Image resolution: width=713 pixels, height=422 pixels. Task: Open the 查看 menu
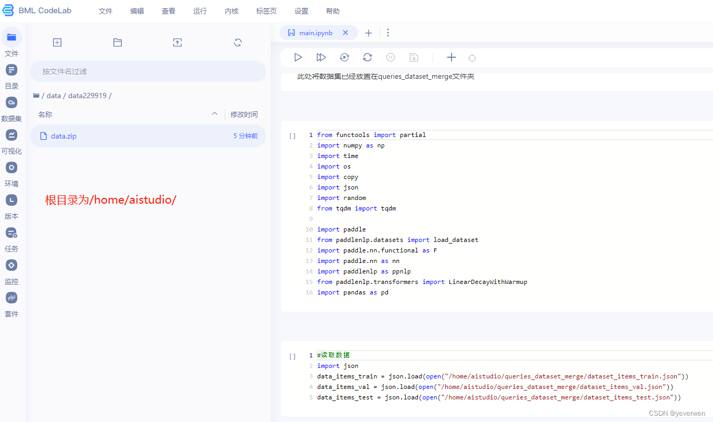tap(169, 11)
